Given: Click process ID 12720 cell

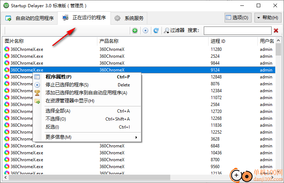Looking at the screenshot, I should tap(216, 111).
